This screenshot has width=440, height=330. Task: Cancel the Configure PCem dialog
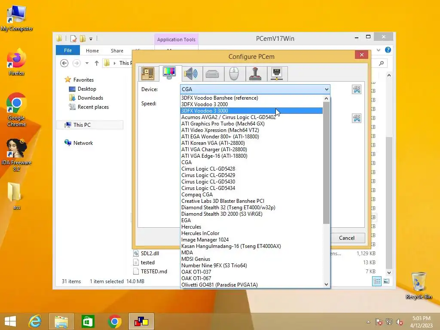point(347,238)
